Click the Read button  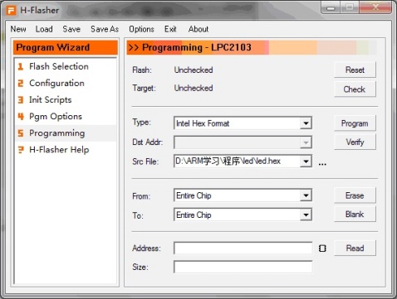pyautogui.click(x=355, y=248)
